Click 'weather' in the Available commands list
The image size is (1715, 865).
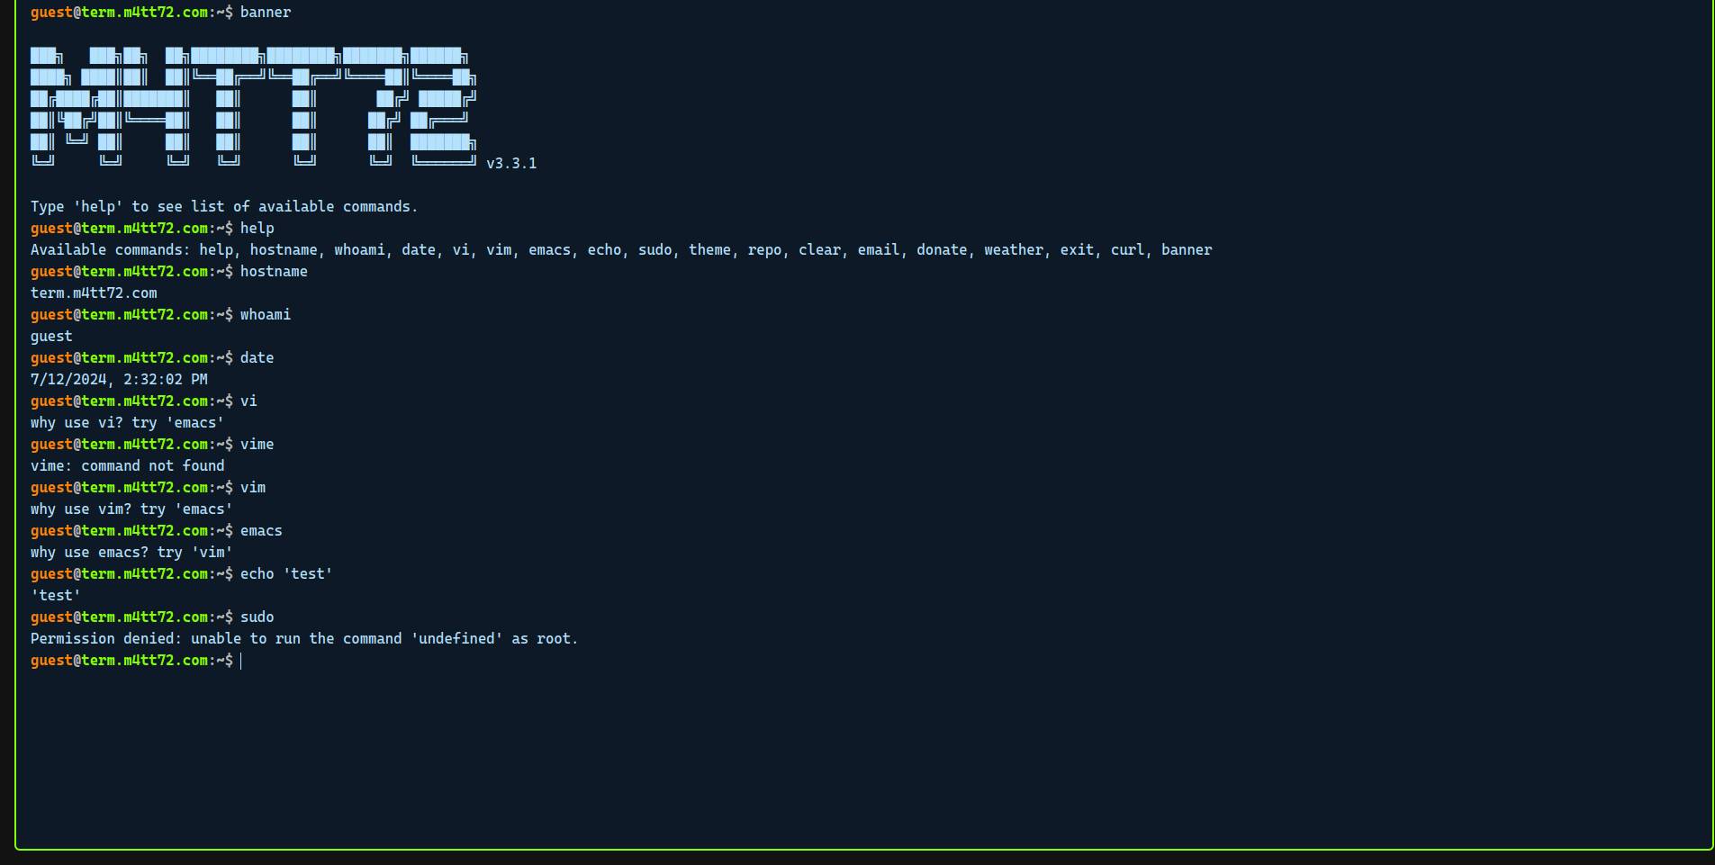1014,250
